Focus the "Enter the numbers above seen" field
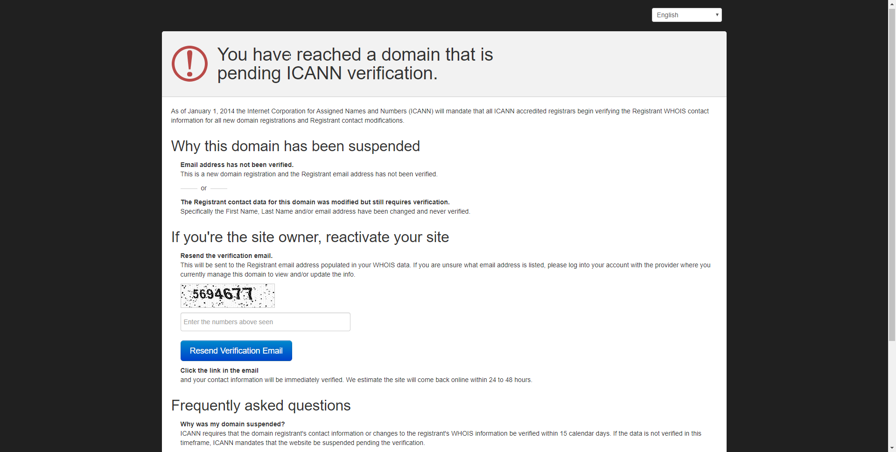The height and width of the screenshot is (452, 896). click(265, 322)
